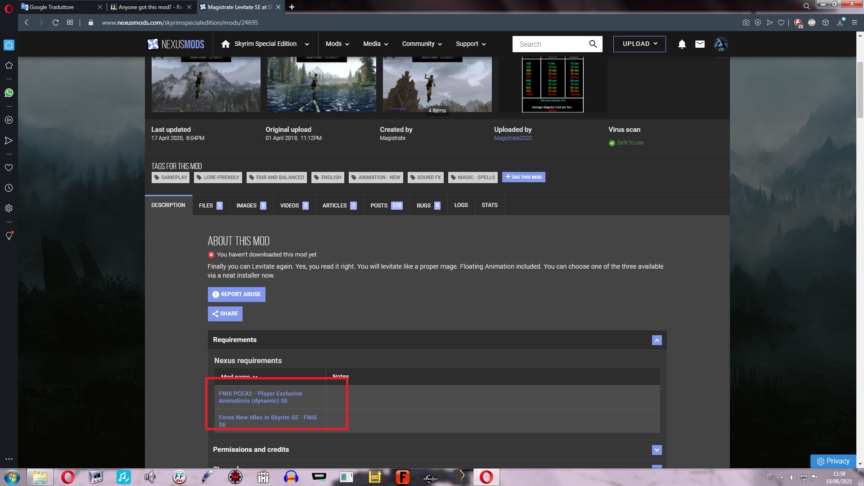This screenshot has height=486, width=864.
Task: Close the Google Traduttore tab
Action: tap(100, 7)
